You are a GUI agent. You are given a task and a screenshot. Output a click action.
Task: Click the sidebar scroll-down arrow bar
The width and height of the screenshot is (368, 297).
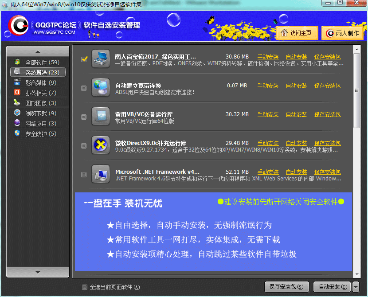(x=38, y=272)
